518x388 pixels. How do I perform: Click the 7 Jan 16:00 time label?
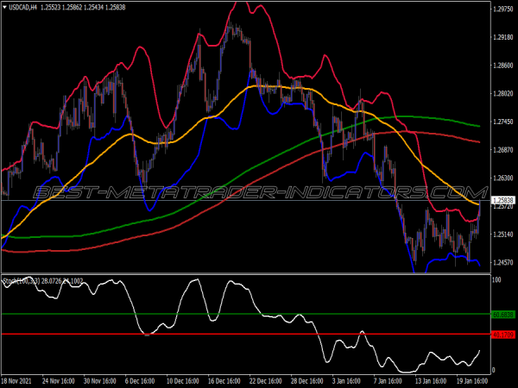click(x=388, y=381)
